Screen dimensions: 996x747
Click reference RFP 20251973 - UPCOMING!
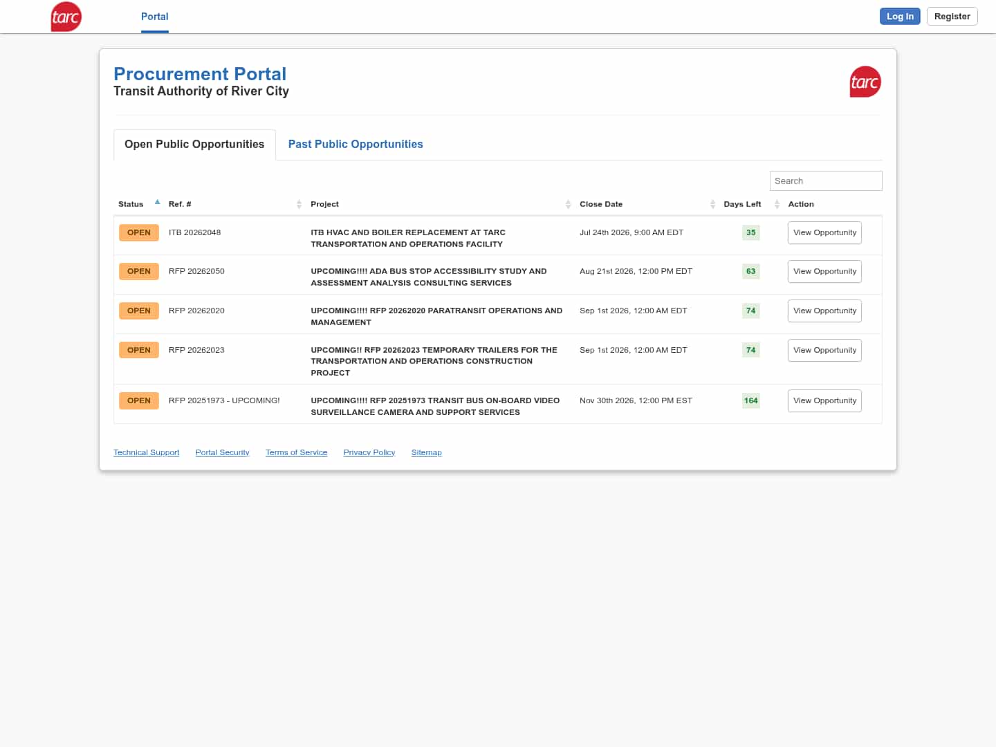tap(224, 401)
